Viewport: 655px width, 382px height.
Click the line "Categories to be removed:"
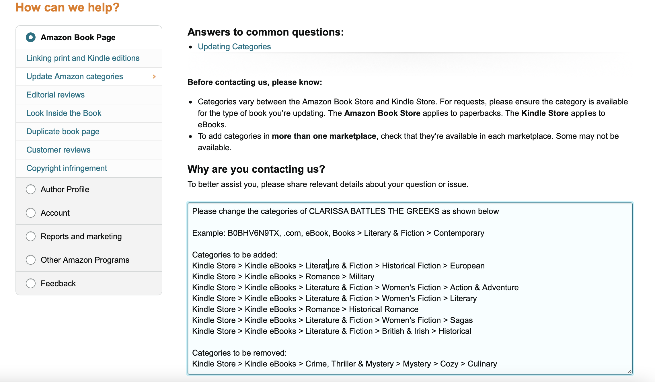coord(239,353)
